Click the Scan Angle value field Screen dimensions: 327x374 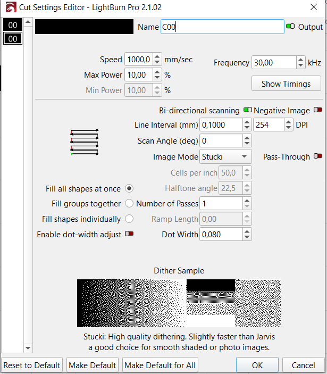click(221, 141)
